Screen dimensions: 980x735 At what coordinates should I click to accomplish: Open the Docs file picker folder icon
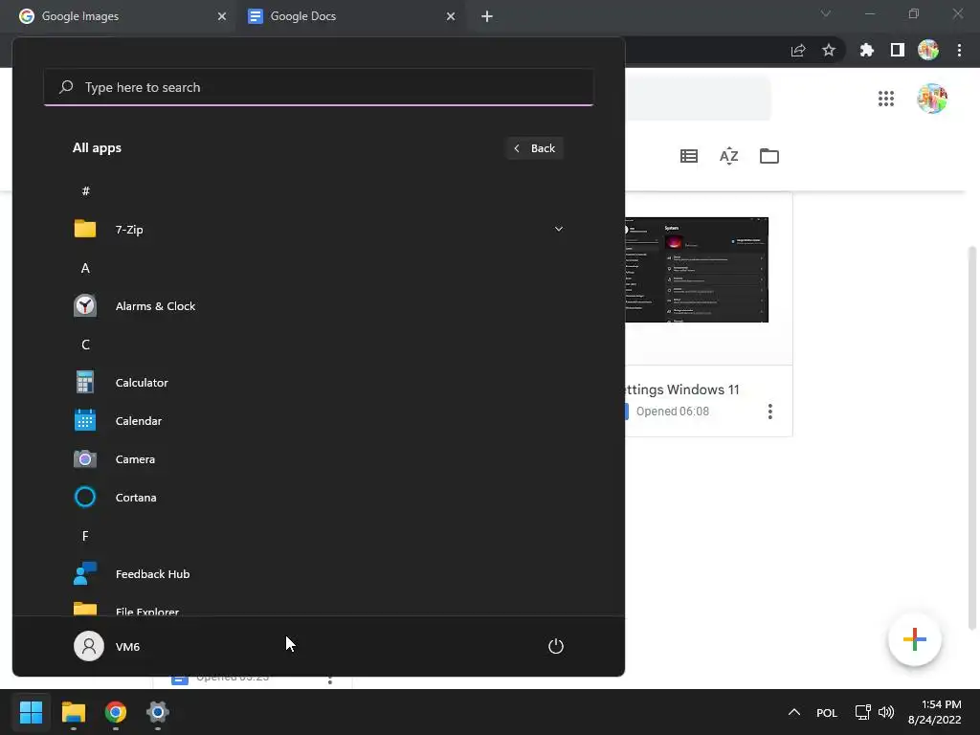click(768, 156)
